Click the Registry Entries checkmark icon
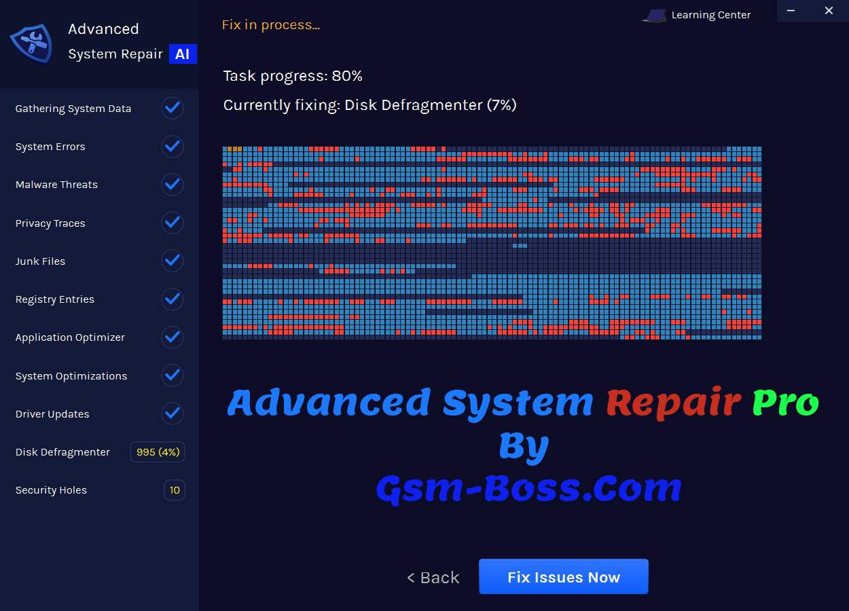 173,299
